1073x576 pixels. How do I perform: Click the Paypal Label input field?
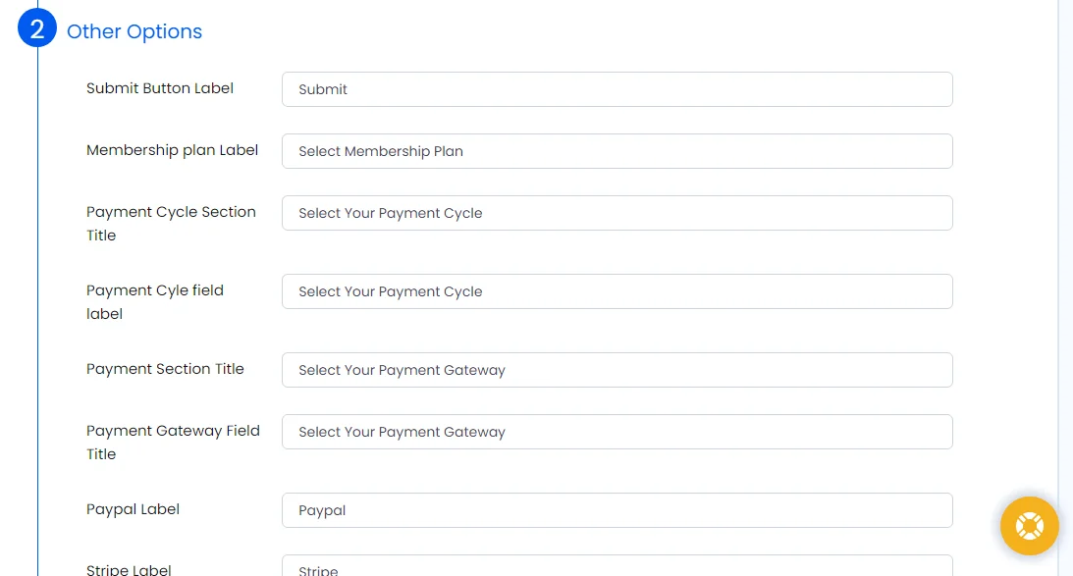[x=617, y=510]
